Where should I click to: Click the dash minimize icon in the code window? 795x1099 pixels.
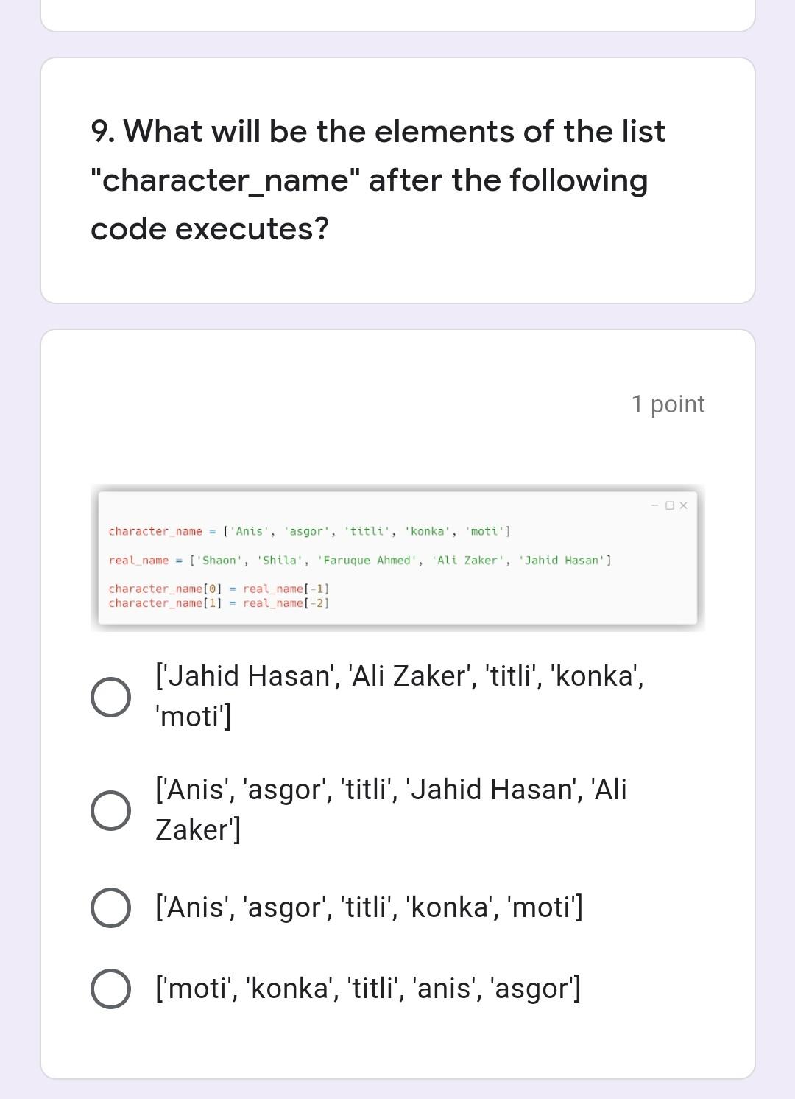655,505
